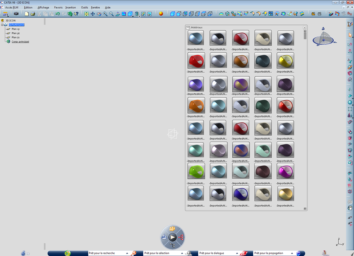Viewport: 354px width, 256px height.
Task: Create a new document via the New icon
Action: tap(27, 14)
